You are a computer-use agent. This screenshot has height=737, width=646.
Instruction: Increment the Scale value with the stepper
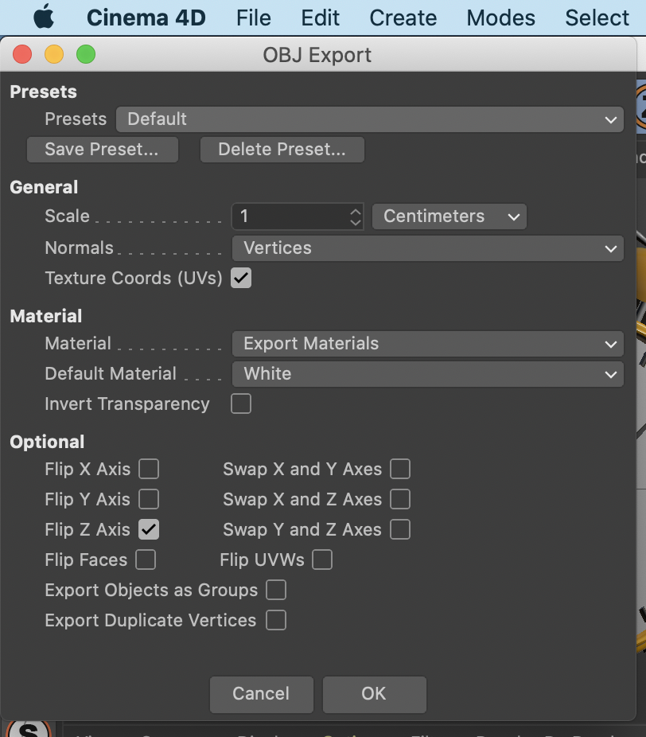click(x=356, y=211)
